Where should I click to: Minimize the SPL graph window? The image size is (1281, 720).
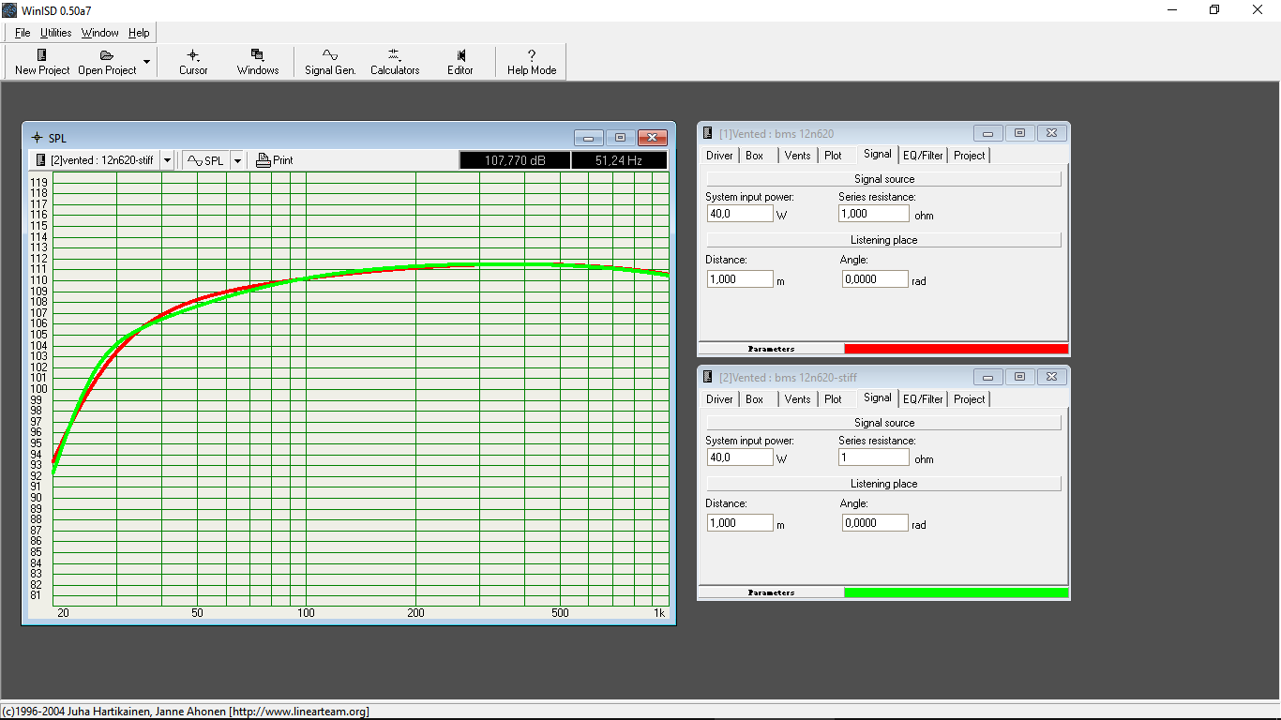(x=588, y=138)
